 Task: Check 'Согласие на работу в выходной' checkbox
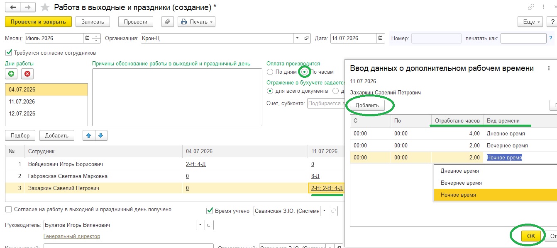pyautogui.click(x=8, y=209)
